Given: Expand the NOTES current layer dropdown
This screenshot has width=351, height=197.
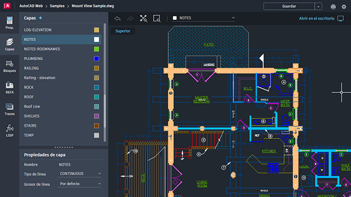Looking at the screenshot, I should tap(203, 18).
